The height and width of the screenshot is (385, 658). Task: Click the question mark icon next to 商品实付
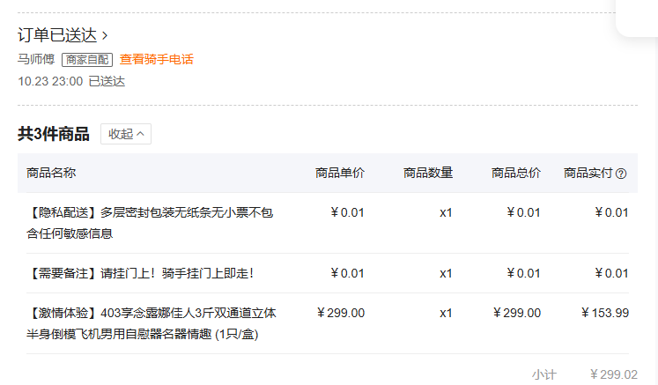(x=621, y=174)
